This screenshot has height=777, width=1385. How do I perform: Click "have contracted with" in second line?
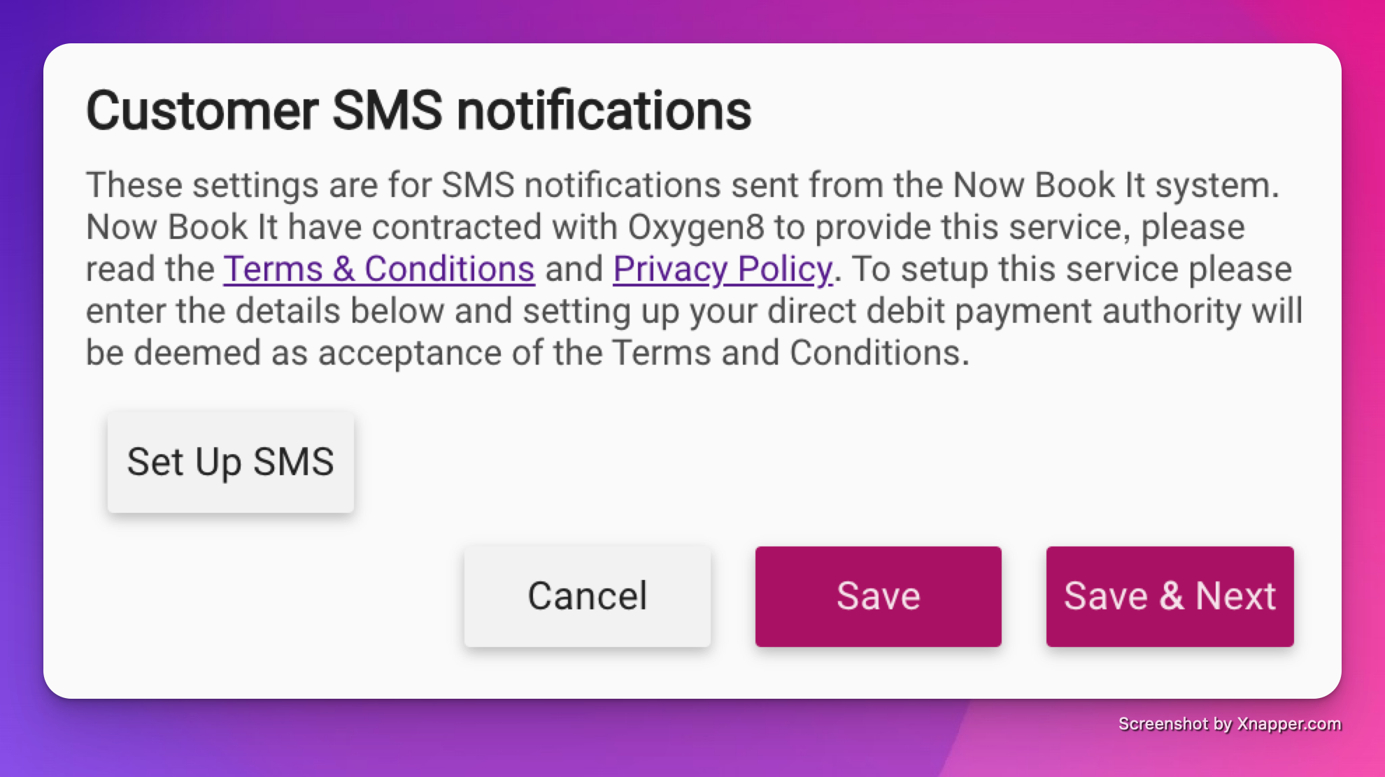click(x=452, y=227)
